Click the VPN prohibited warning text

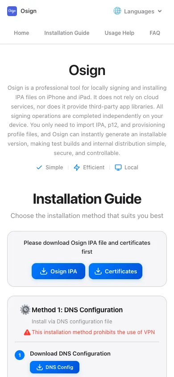93,332
